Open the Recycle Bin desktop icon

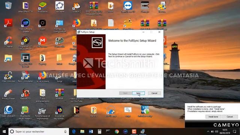click(8, 6)
